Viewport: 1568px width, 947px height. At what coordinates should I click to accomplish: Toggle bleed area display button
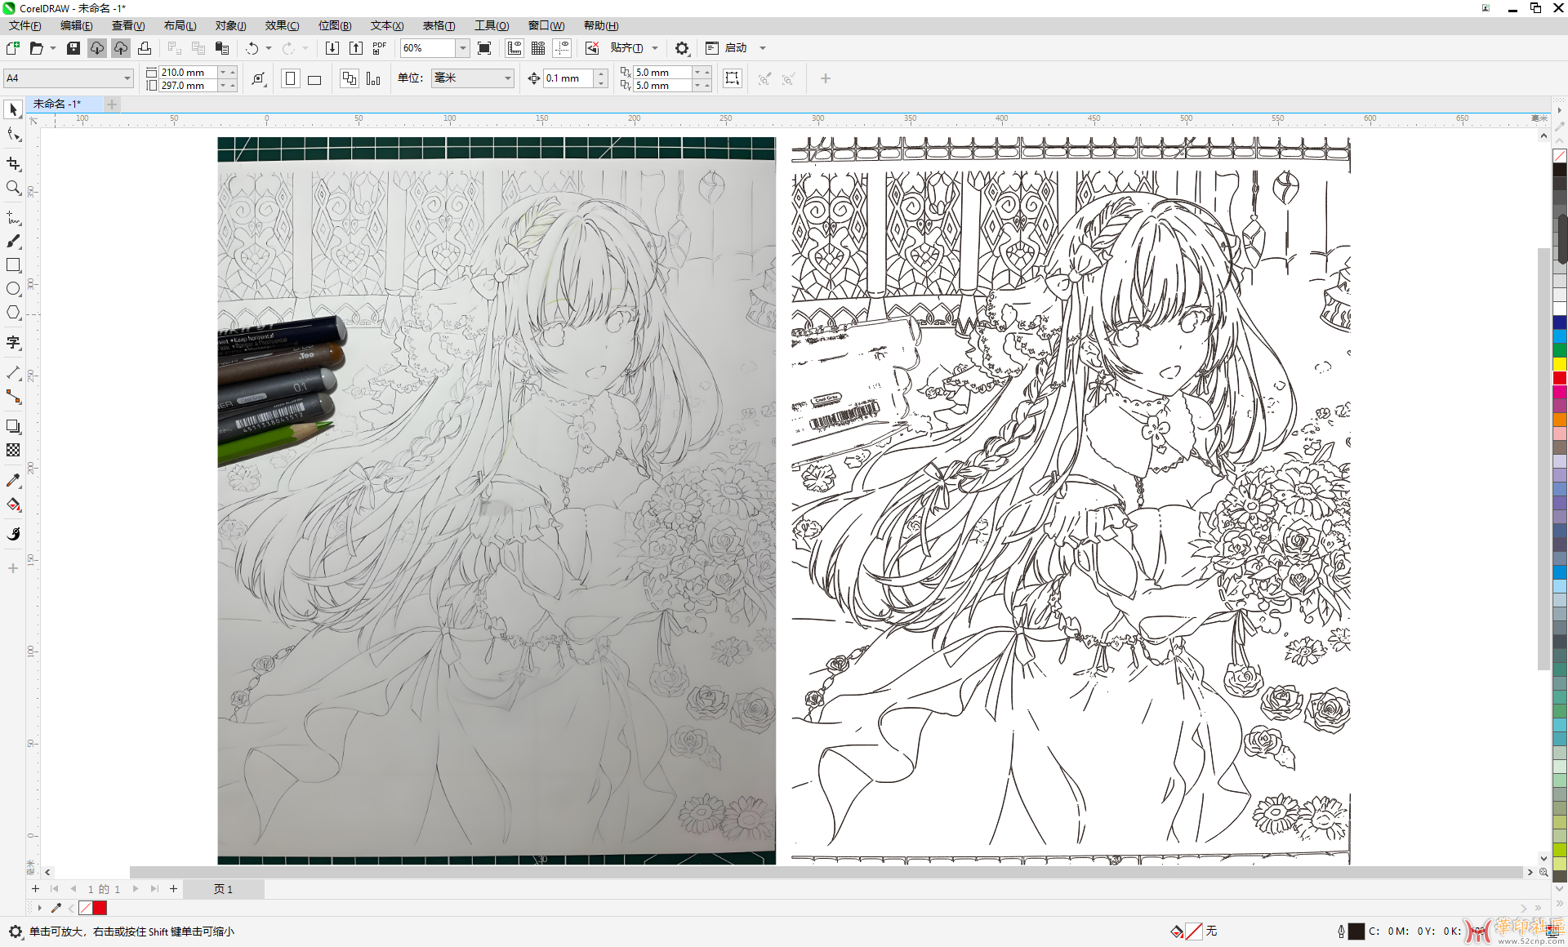coord(733,78)
